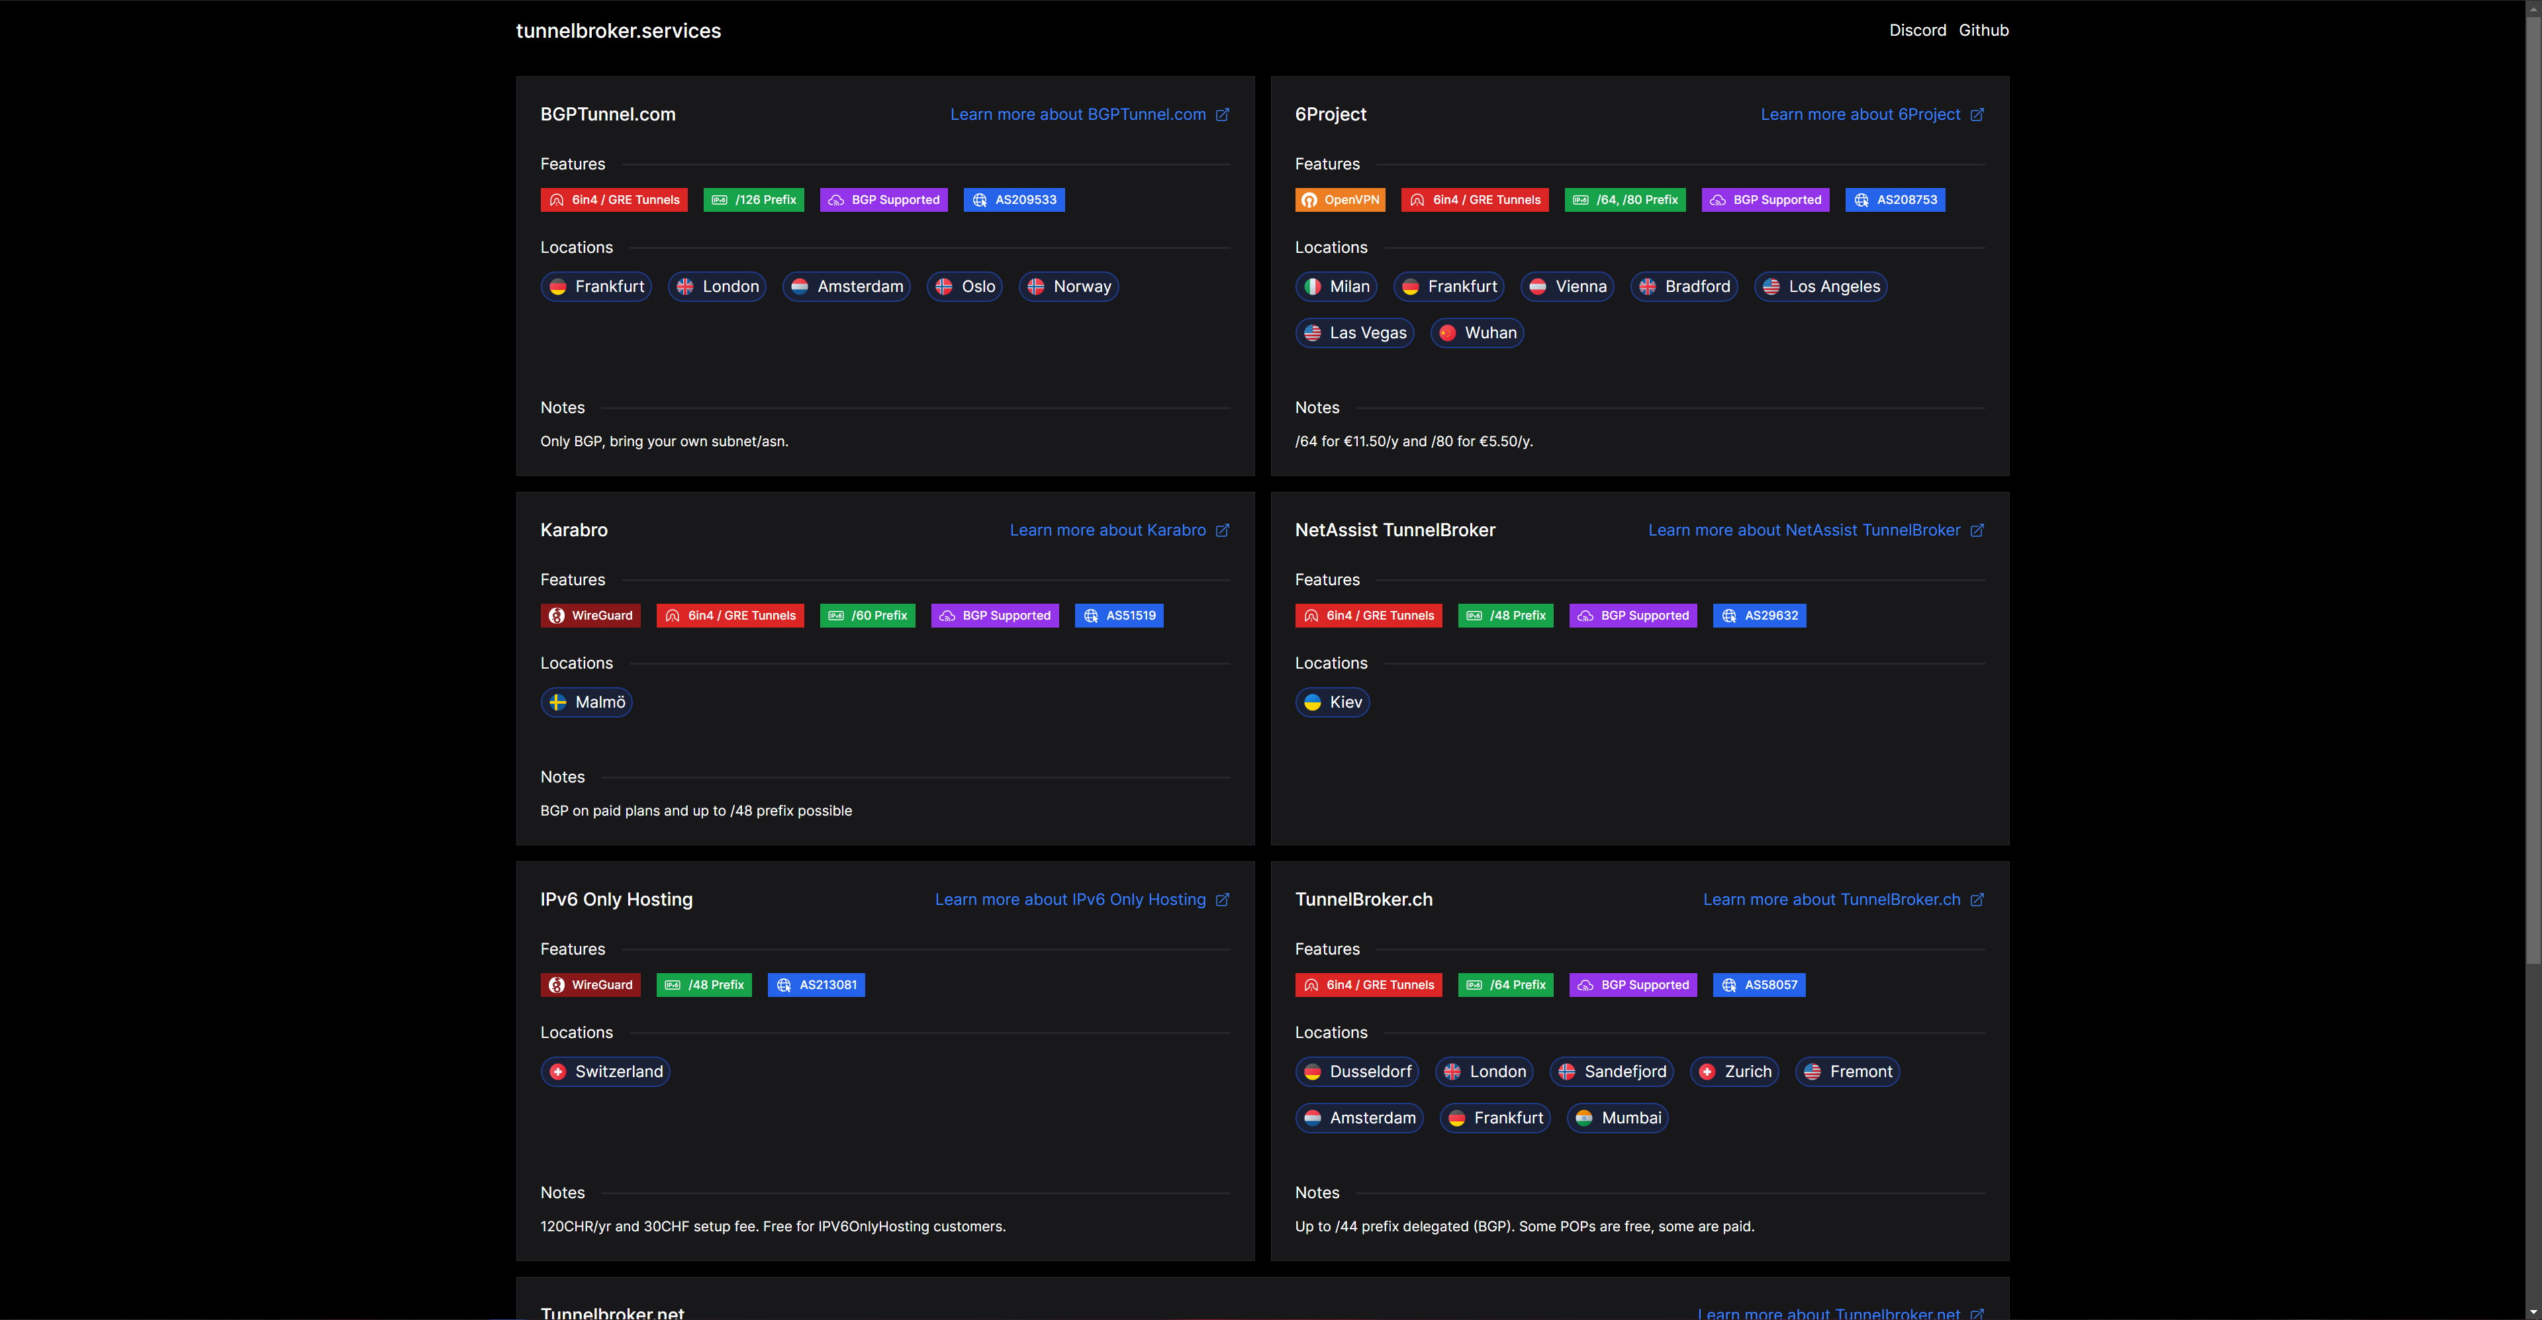Screen dimensions: 2542x1320
Task: Click the Norwegian flag icon beside Oslo
Action: click(x=943, y=287)
